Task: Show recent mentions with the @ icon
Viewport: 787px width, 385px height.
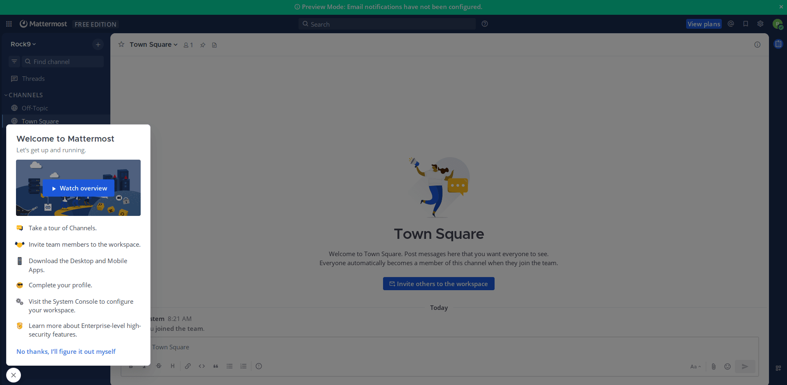Action: [x=731, y=24]
